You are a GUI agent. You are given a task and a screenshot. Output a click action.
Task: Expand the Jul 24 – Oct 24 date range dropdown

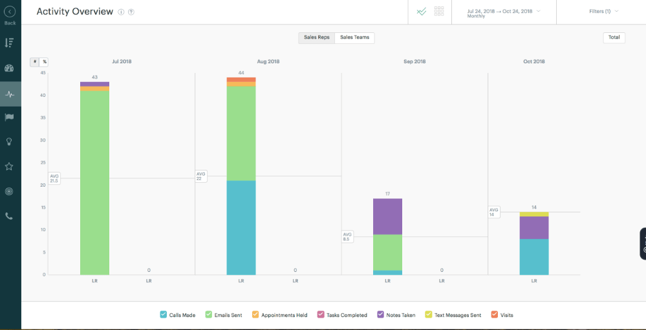(x=504, y=12)
